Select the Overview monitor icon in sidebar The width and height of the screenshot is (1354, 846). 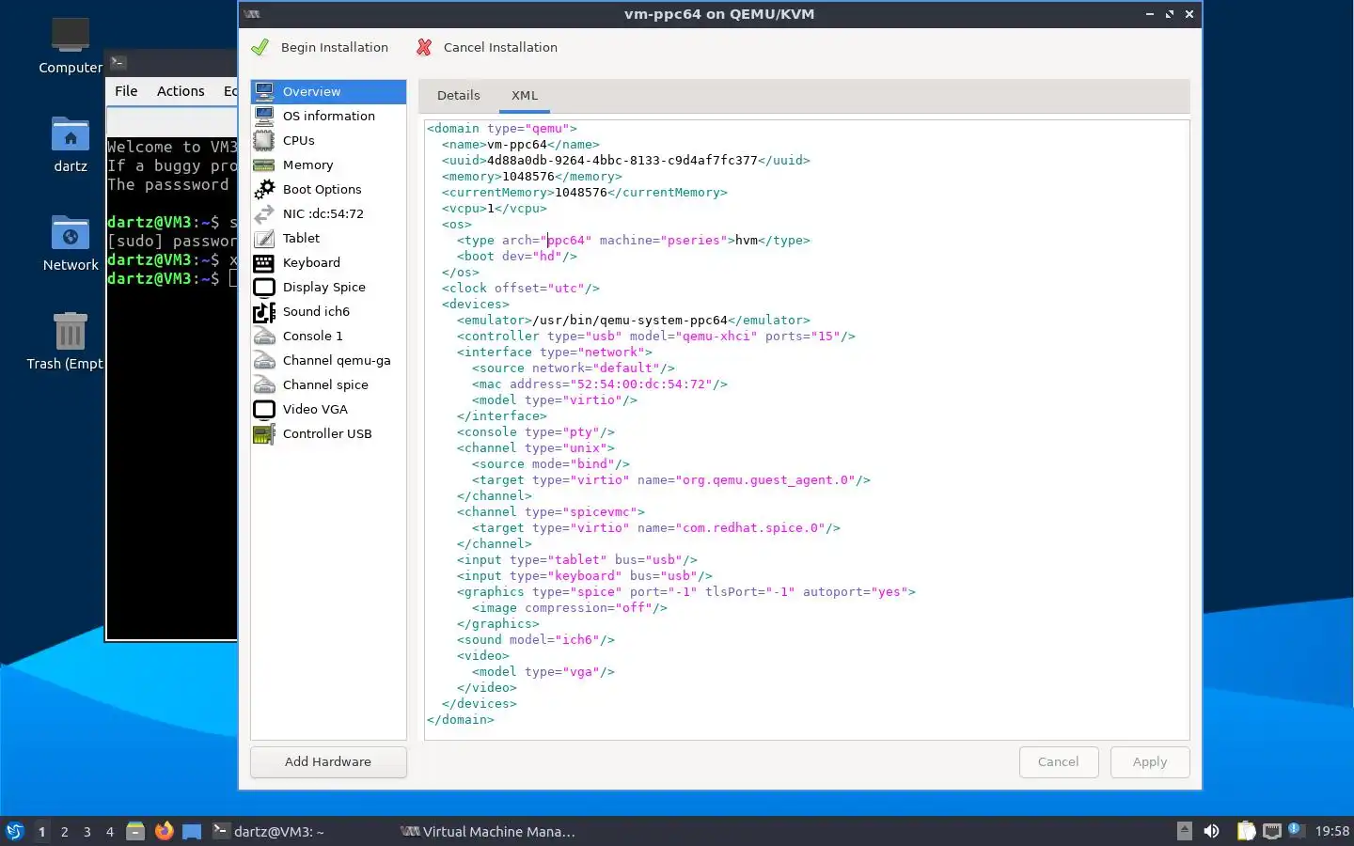[x=264, y=91]
